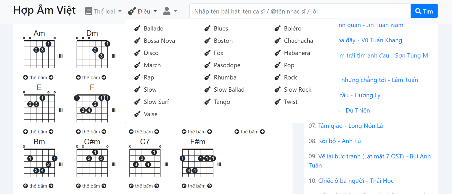Collapse the Điệu rhythm dropdown

click(142, 11)
